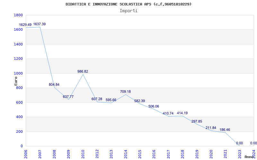This screenshot has width=257, height=160.
Task: Click the 1800 y-axis tick label
Action: 18,15
